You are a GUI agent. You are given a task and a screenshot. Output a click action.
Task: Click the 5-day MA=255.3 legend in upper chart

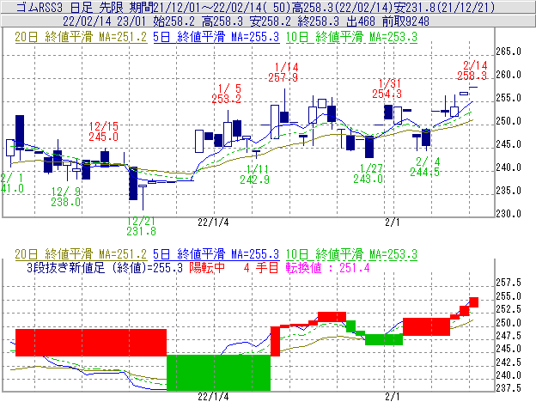(216, 37)
